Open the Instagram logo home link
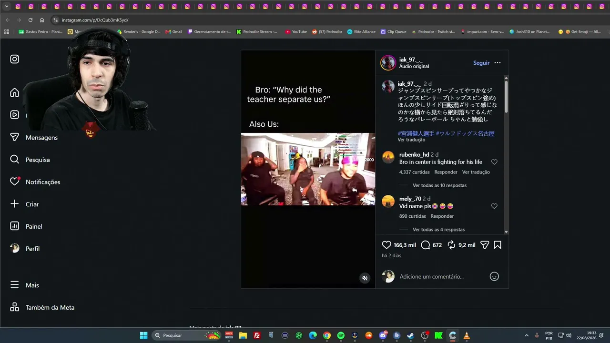 [15, 59]
